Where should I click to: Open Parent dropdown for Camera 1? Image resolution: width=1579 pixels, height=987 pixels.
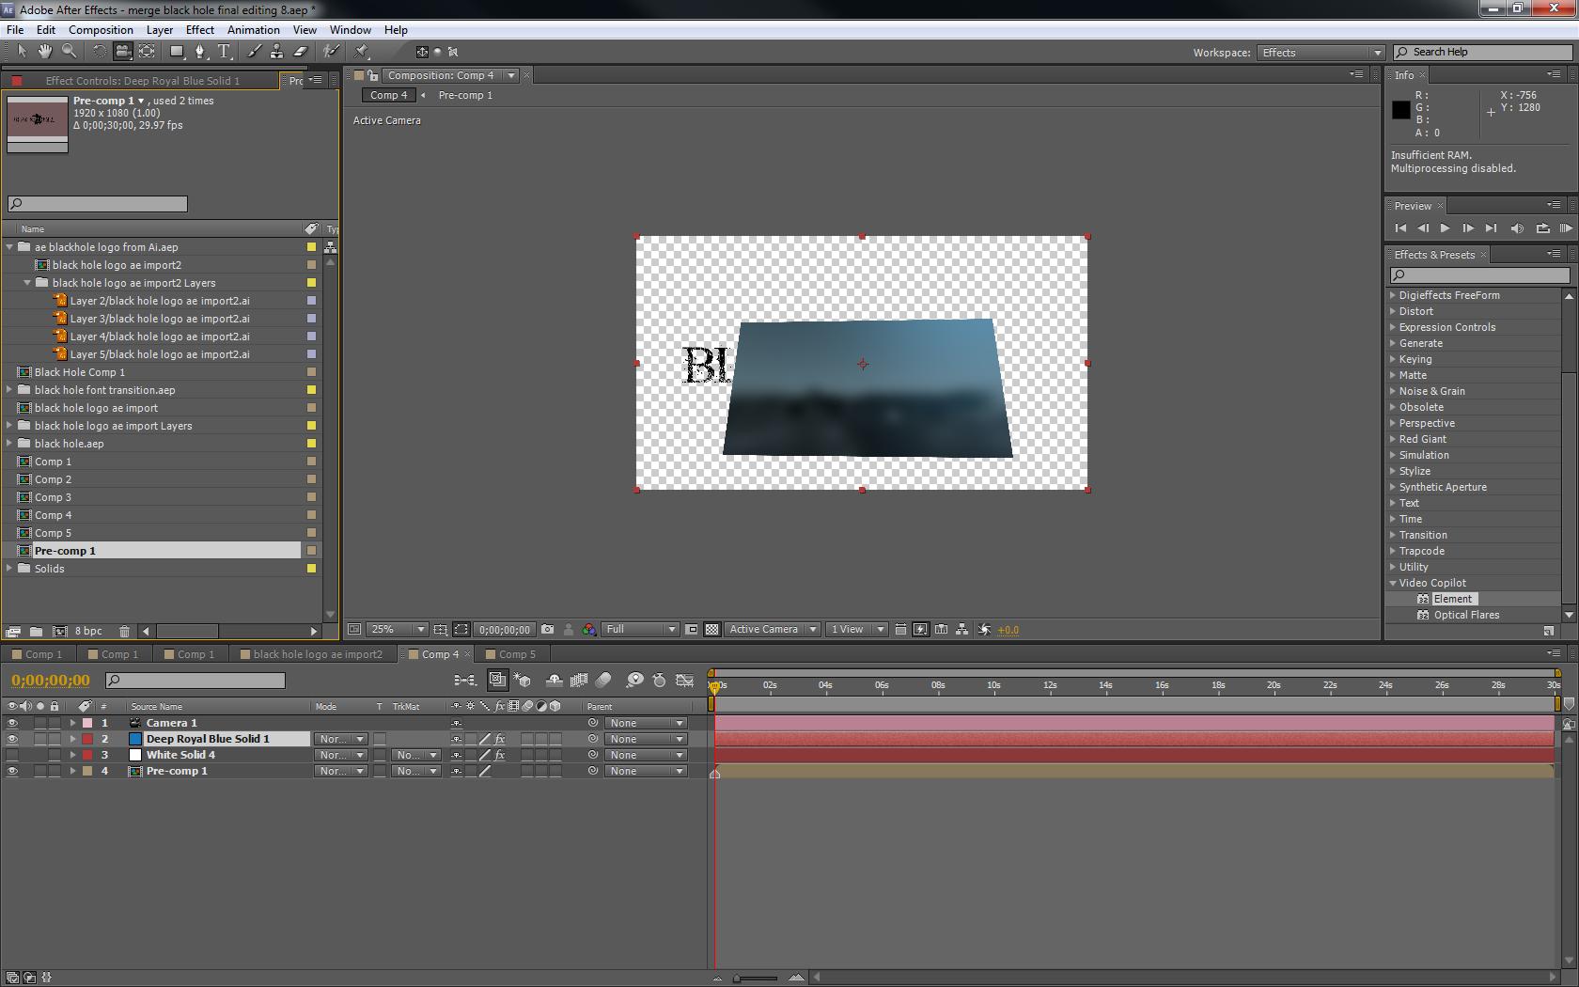[x=645, y=723]
